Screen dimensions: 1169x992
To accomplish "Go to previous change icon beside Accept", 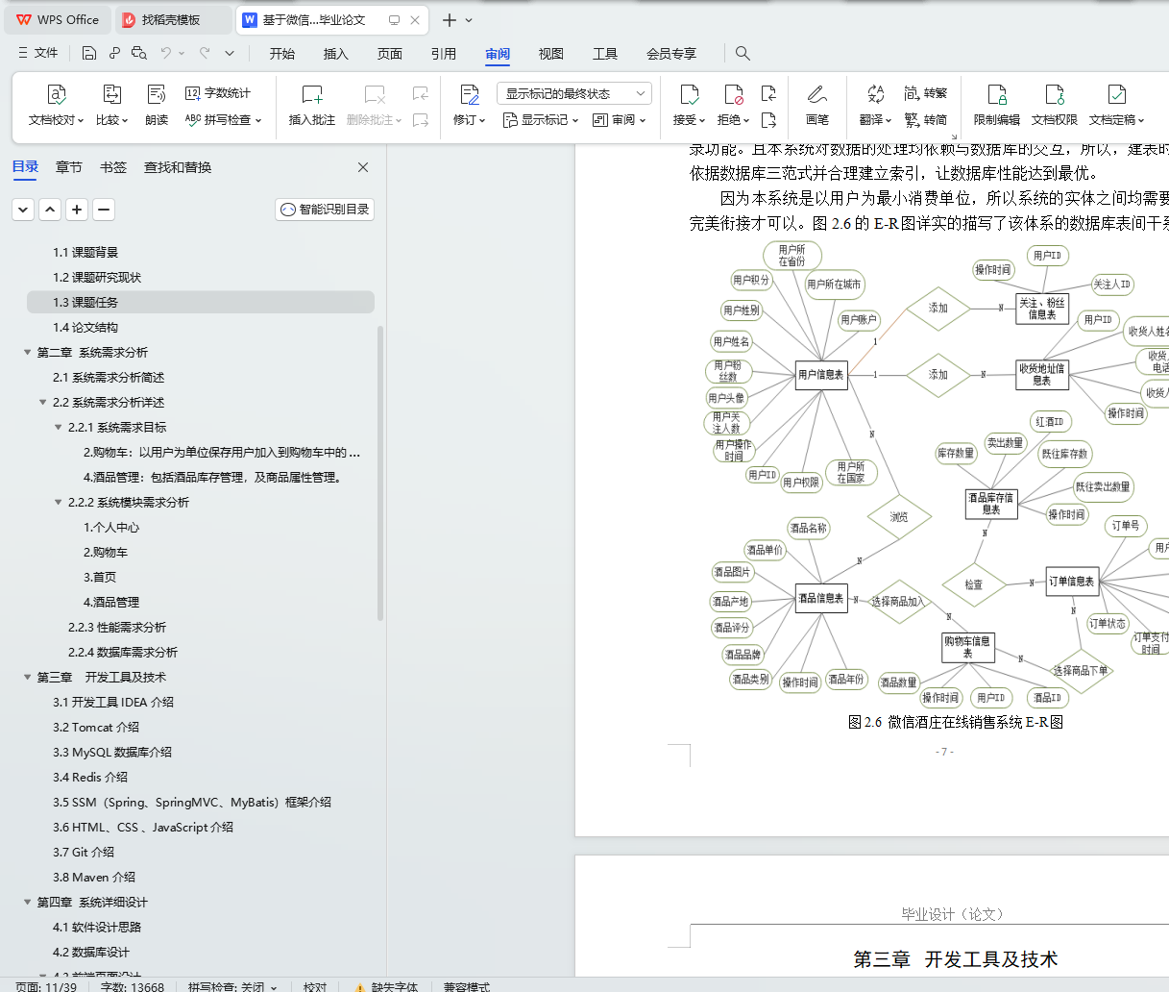I will tap(768, 93).
